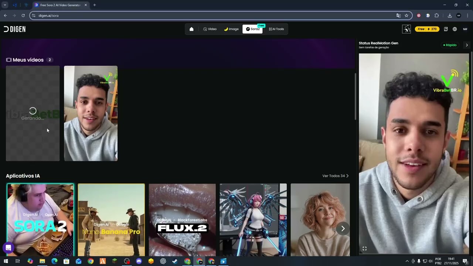Expand the preview video to fullscreen

tap(364, 249)
